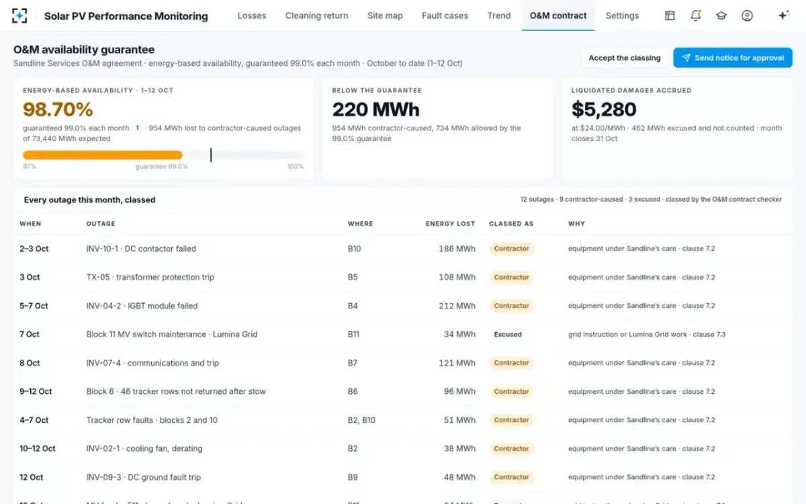806x504 pixels.
Task: Click Contractor badge for TX-05 row
Action: (x=511, y=277)
